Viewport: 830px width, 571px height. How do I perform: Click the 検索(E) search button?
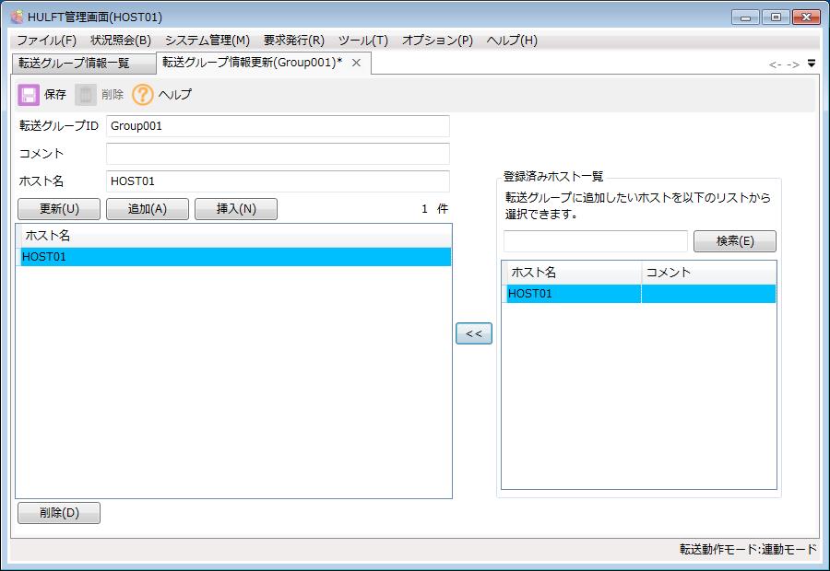point(734,241)
